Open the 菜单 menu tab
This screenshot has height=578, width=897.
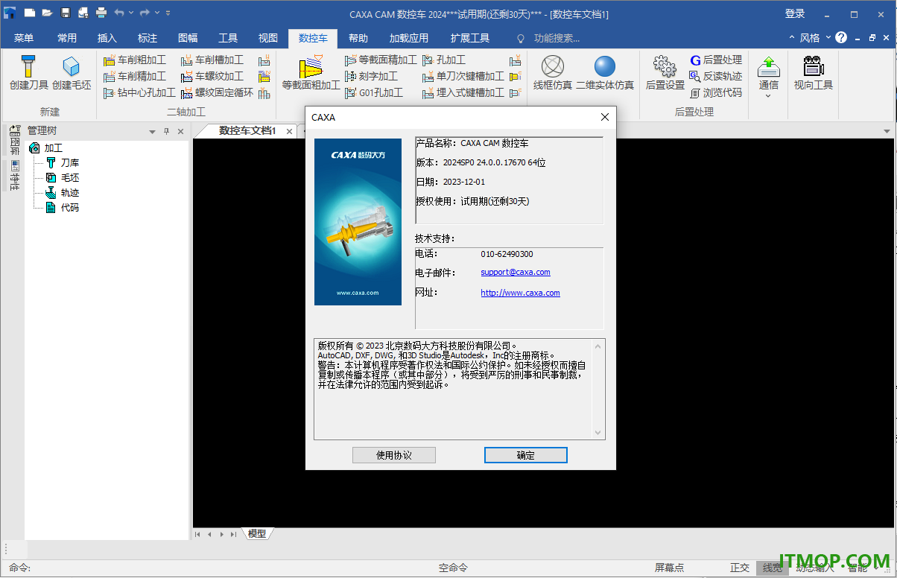pyautogui.click(x=24, y=38)
